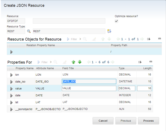Download Resource Objects table data
166x131 pixels.
(149, 39)
